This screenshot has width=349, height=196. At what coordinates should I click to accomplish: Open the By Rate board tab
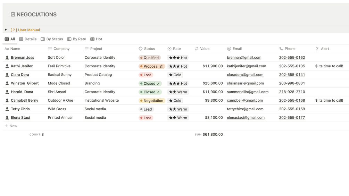point(76,39)
